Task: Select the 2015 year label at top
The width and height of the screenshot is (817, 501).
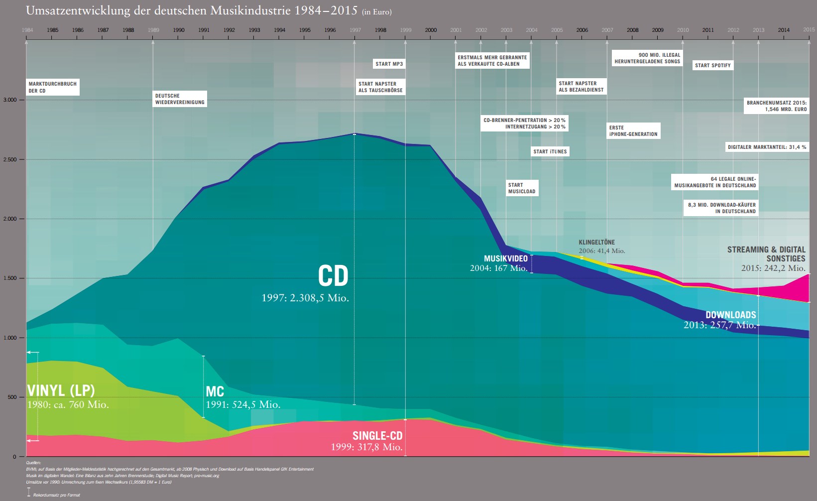Action: point(809,30)
